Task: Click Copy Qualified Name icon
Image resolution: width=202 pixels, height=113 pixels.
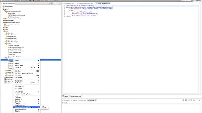Action: (x=16, y=73)
